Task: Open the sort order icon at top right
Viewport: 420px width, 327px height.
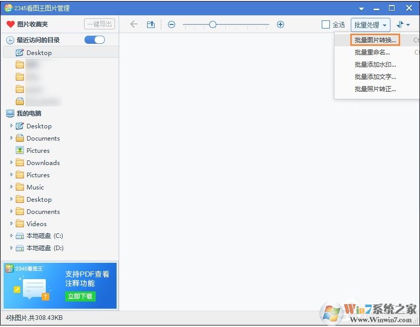Action: coord(403,24)
